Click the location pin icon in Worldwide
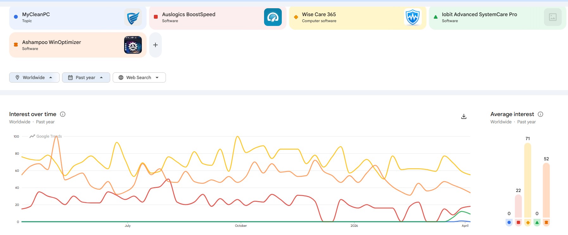The height and width of the screenshot is (235, 568). (x=17, y=77)
